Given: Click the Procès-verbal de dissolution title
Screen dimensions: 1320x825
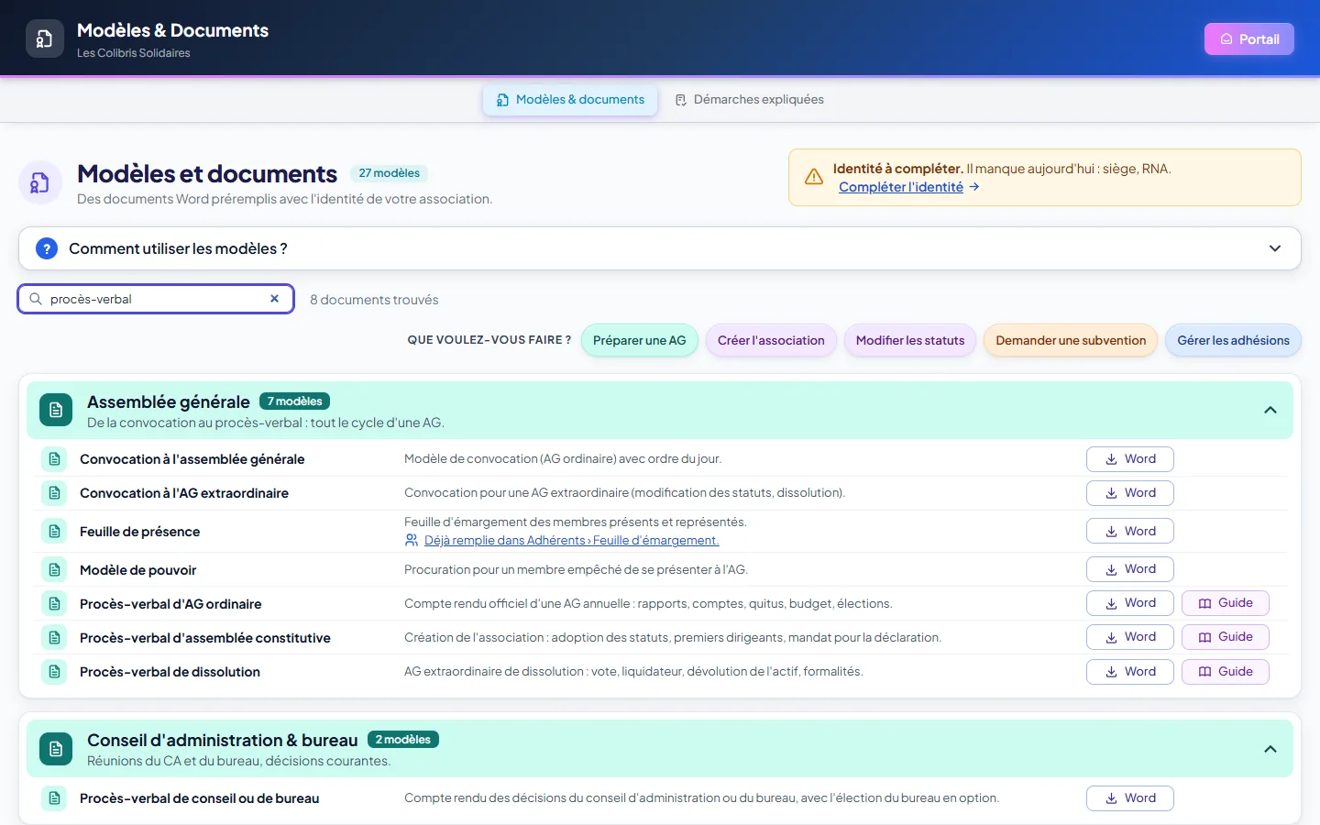Looking at the screenshot, I should coord(170,672).
